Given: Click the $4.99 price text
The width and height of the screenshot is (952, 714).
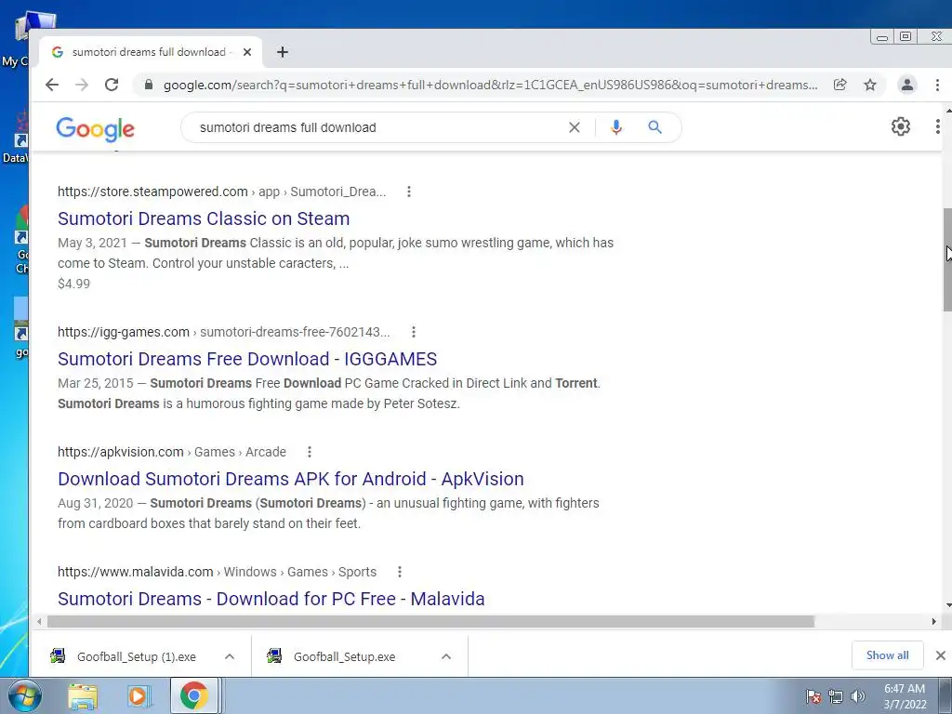Looking at the screenshot, I should point(74,284).
